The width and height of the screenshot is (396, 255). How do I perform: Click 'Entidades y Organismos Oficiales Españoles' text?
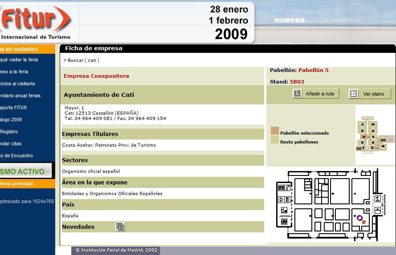click(x=112, y=194)
